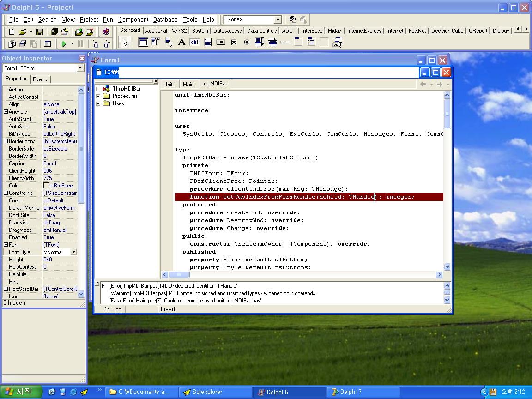Expand the Font property in Object Inspector
This screenshot has width=532, height=399.
[x=6, y=245]
